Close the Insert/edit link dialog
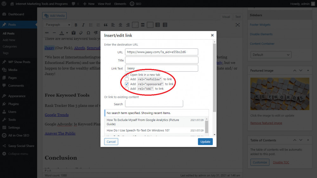The image size is (317, 178). click(x=212, y=35)
